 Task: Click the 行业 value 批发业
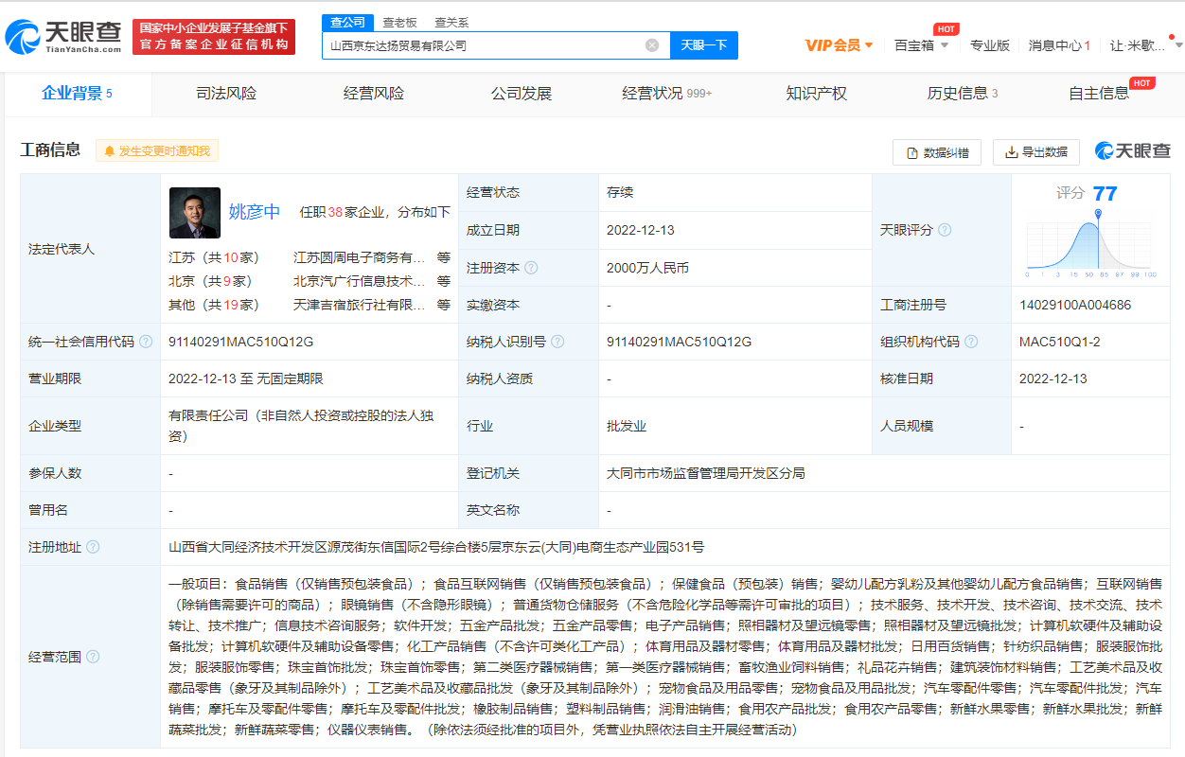tap(627, 426)
